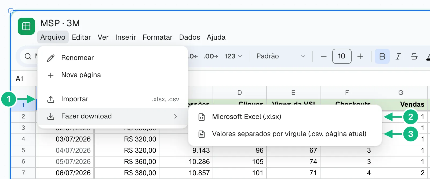Select row 5 header
The height and width of the screenshot is (179, 430).
point(23,150)
